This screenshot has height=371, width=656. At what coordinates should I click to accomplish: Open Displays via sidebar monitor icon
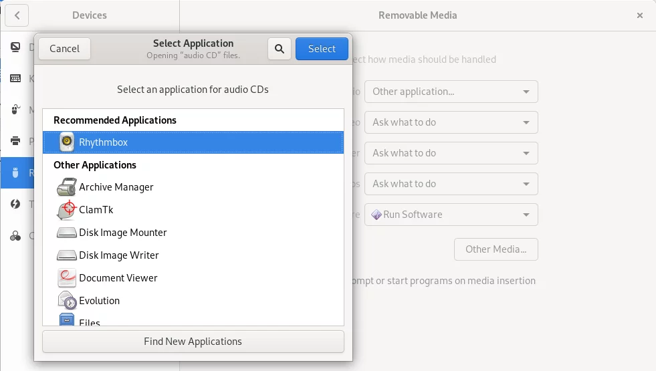coord(15,47)
